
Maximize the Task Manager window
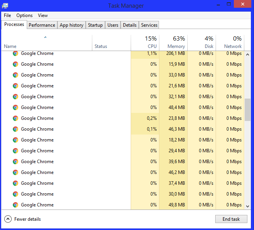229,4
